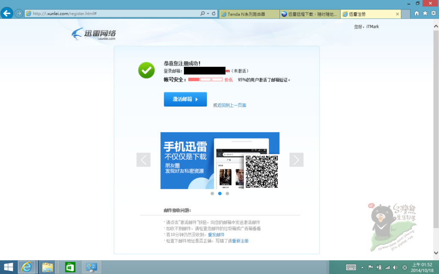Screen dimensions: 439x274
Task: Open a new blank tab
Action: (x=406, y=14)
